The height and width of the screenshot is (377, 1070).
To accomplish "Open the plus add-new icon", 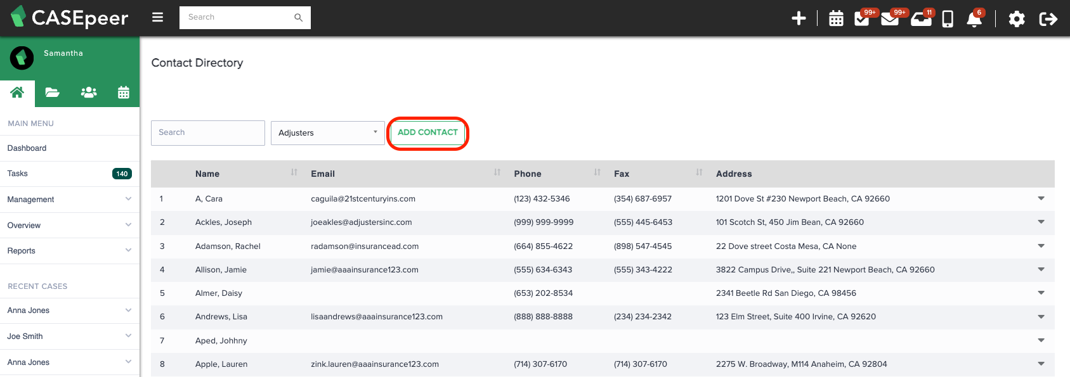I will [x=799, y=18].
